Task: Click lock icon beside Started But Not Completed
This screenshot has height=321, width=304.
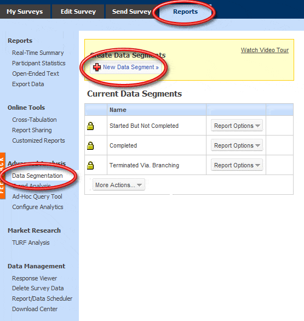Action: [x=90, y=126]
